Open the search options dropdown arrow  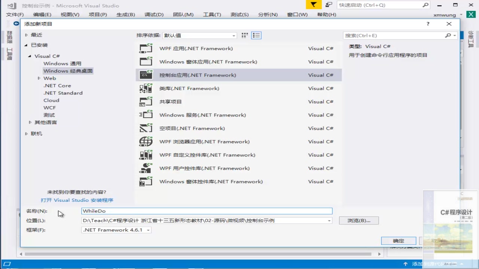click(455, 35)
